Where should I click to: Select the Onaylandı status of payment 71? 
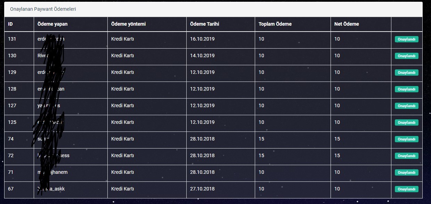(406, 172)
